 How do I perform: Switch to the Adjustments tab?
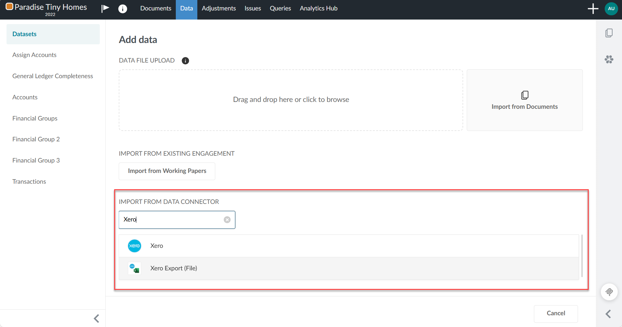point(219,8)
